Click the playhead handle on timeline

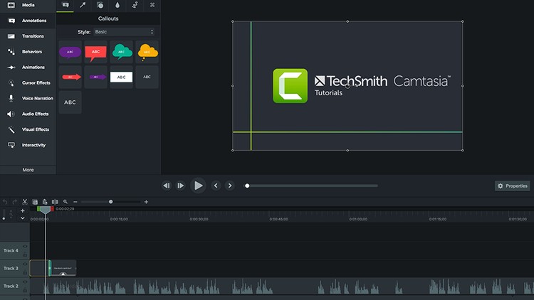coord(45,210)
